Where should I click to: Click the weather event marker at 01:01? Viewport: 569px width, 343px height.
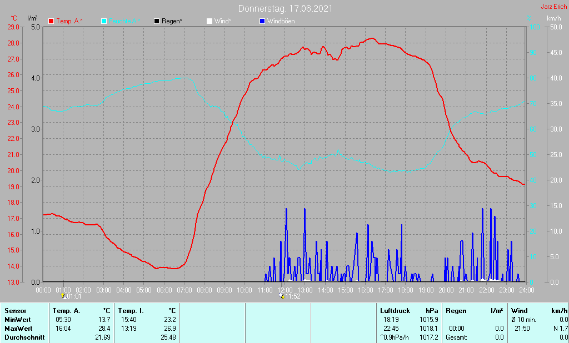pos(63,296)
